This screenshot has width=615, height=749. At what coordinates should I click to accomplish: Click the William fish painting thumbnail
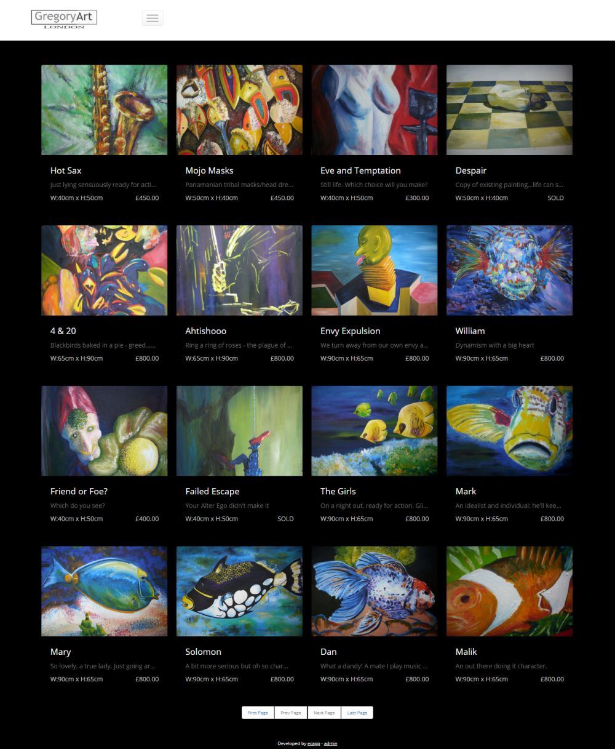pyautogui.click(x=509, y=270)
